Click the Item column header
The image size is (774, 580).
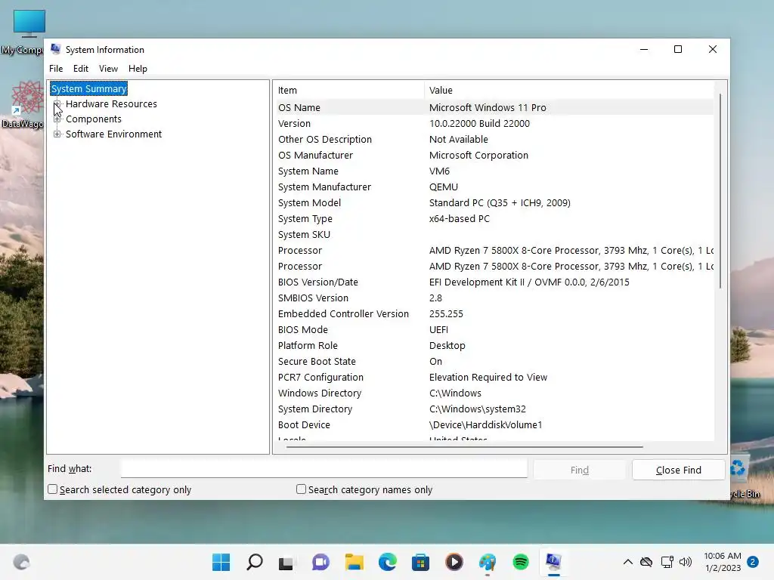tap(348, 91)
